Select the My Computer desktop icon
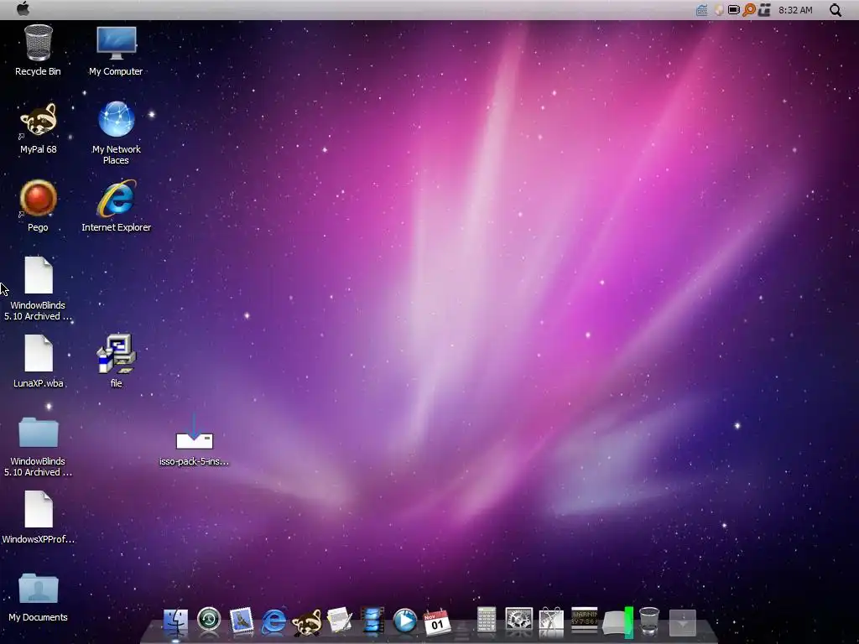859x644 pixels. tap(116, 50)
